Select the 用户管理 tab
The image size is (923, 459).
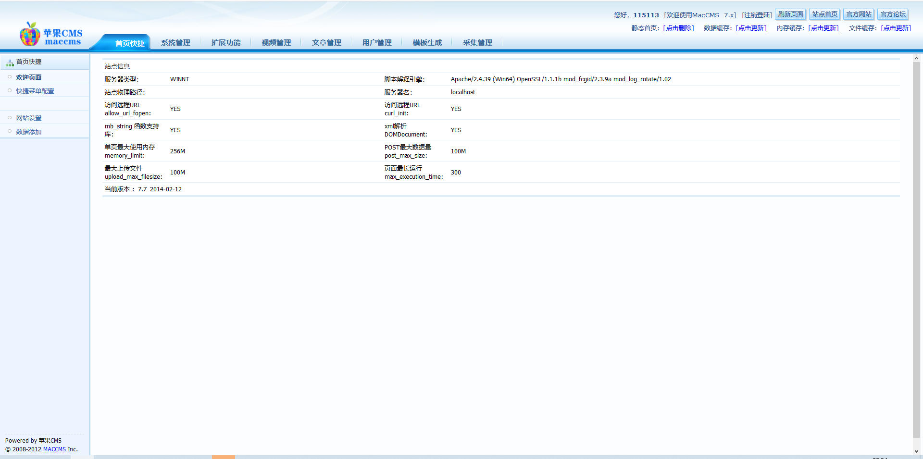[x=377, y=43]
